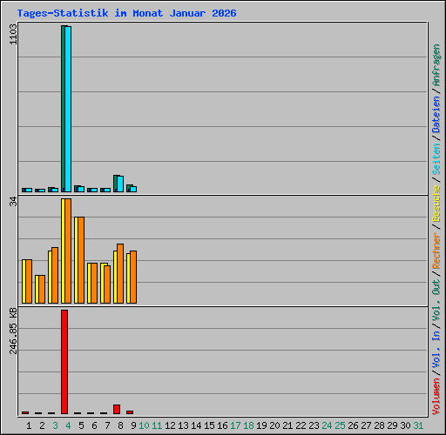Click the orange hosts bar for day 1

pyautogui.click(x=29, y=282)
